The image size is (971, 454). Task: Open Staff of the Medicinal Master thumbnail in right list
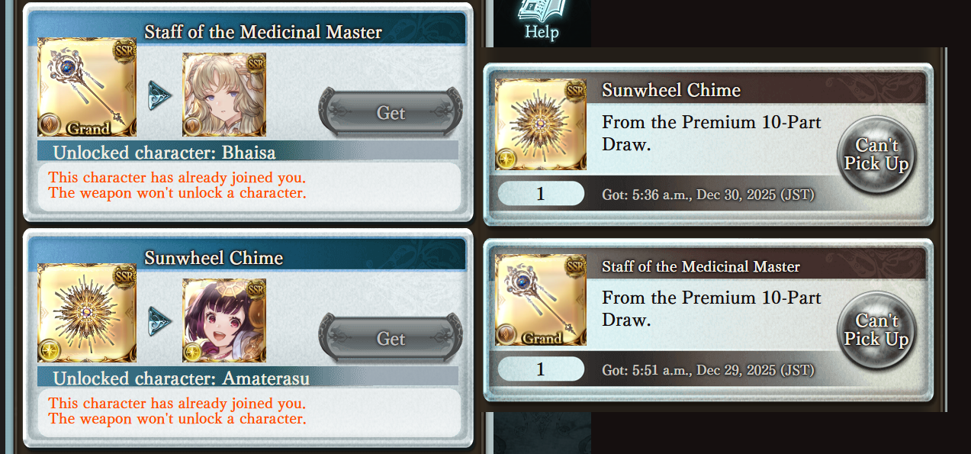coord(541,300)
